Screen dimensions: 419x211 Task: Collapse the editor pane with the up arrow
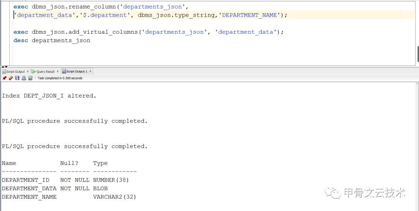3,67
